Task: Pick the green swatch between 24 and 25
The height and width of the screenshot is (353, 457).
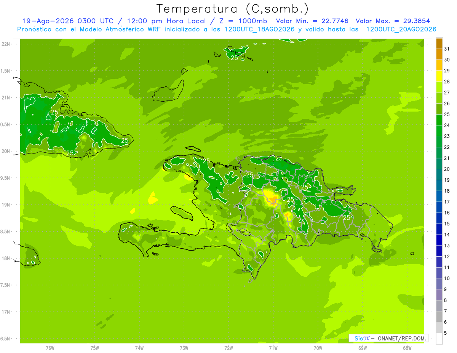Action: click(439, 120)
